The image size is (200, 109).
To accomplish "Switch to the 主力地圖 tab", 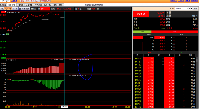I will 38,5.
